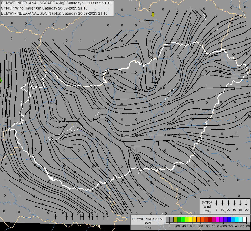Select the pale cyan CAPE swatch

(241, 219)
